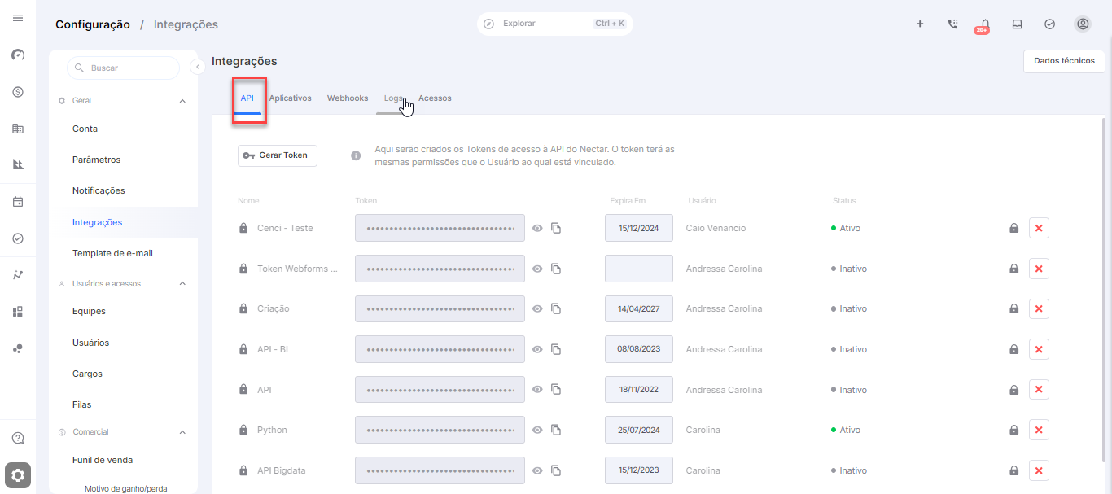Open the notifications bell icon
Image resolution: width=1112 pixels, height=494 pixels.
(x=985, y=24)
